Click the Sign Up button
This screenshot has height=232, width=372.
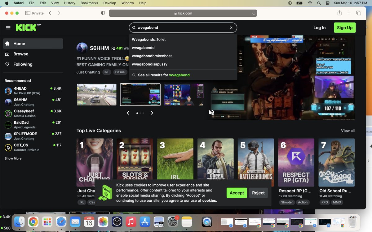[345, 28]
